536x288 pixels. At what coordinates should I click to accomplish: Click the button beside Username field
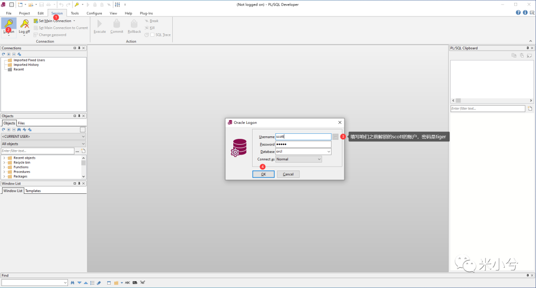coord(335,137)
